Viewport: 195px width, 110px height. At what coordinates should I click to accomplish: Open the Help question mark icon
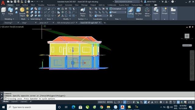172,2
